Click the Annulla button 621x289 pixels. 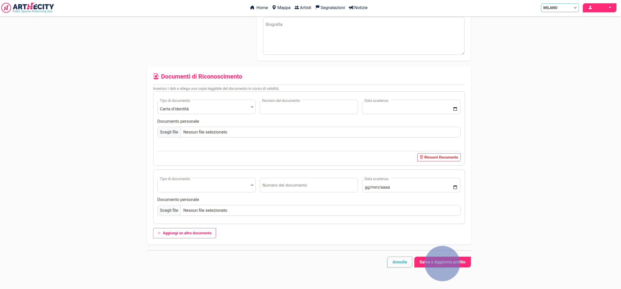400,262
